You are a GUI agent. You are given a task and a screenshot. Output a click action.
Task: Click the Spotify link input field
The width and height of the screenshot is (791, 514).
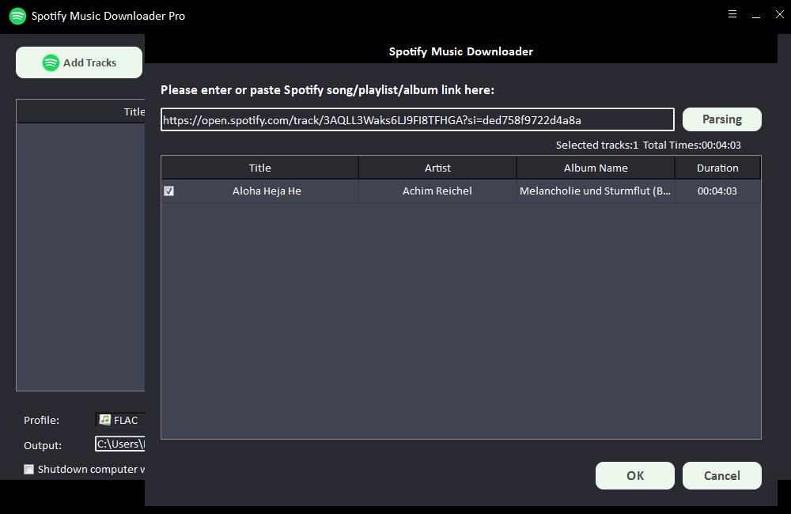coord(417,120)
